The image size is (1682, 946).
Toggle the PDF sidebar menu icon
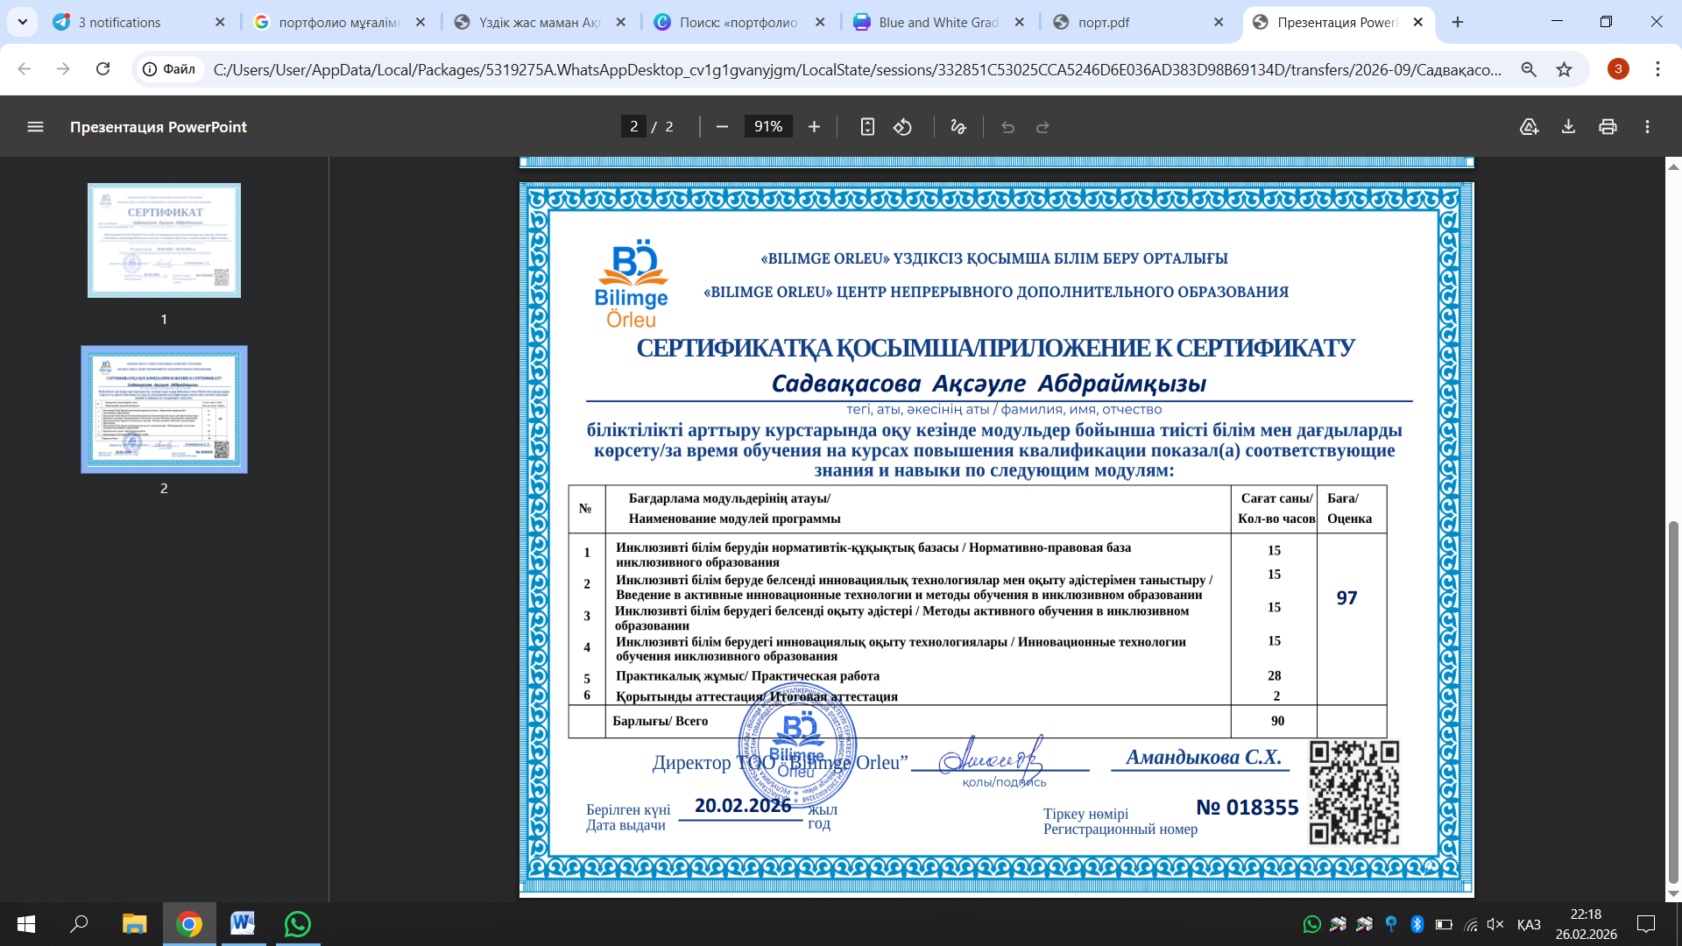(35, 127)
